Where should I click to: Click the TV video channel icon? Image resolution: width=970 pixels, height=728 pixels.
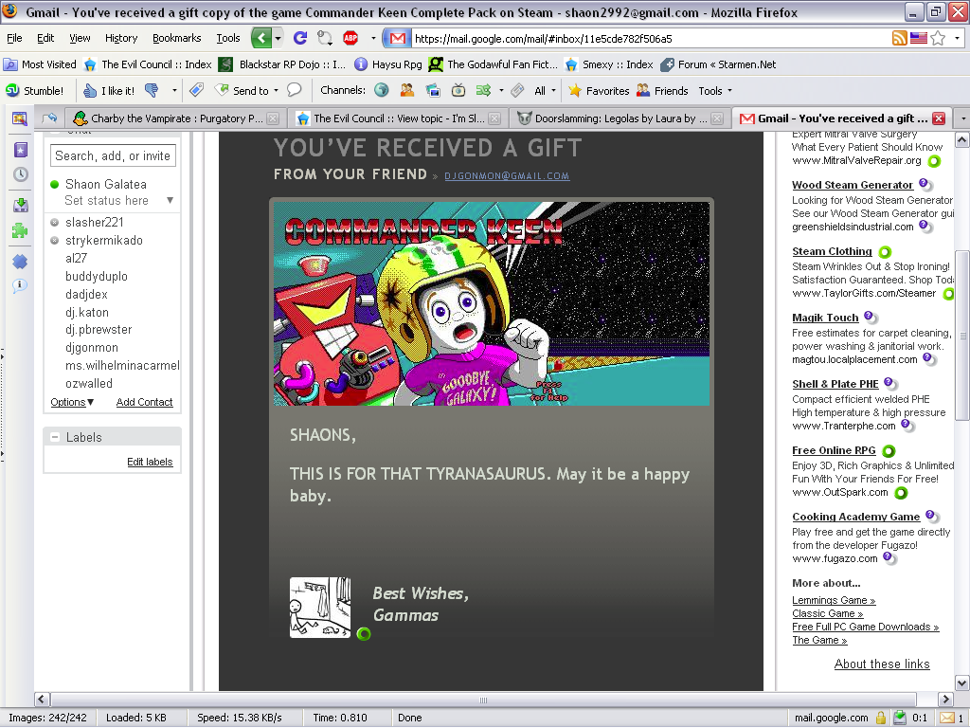(x=458, y=90)
